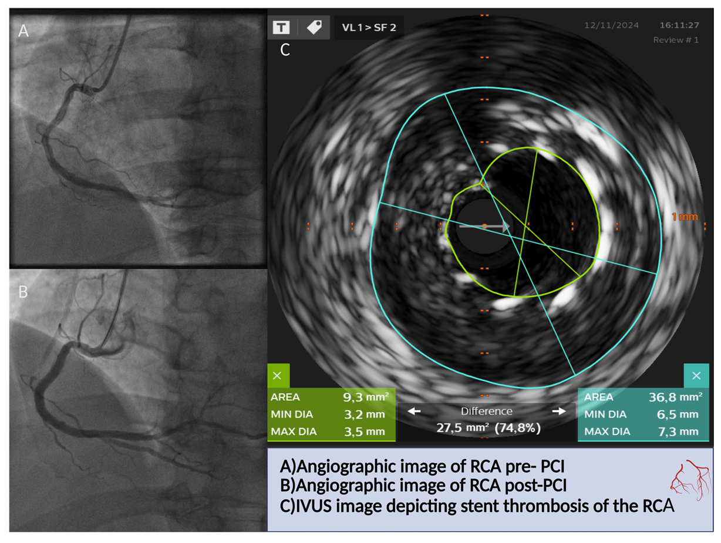This screenshot has width=721, height=543.
Task: Open the VL 1 > SF 2 label
Action: click(369, 28)
